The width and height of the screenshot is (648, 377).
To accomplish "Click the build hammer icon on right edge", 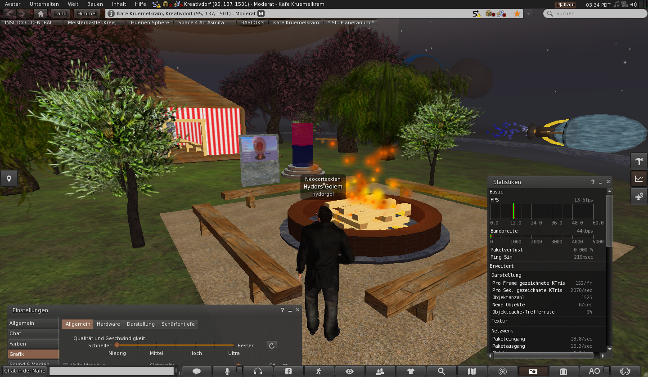I will coord(639,161).
